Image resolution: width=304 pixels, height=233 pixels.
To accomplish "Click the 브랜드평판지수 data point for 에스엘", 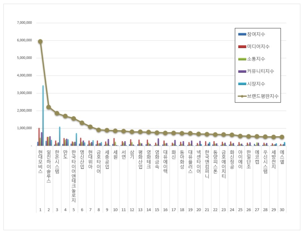I will [282, 137].
